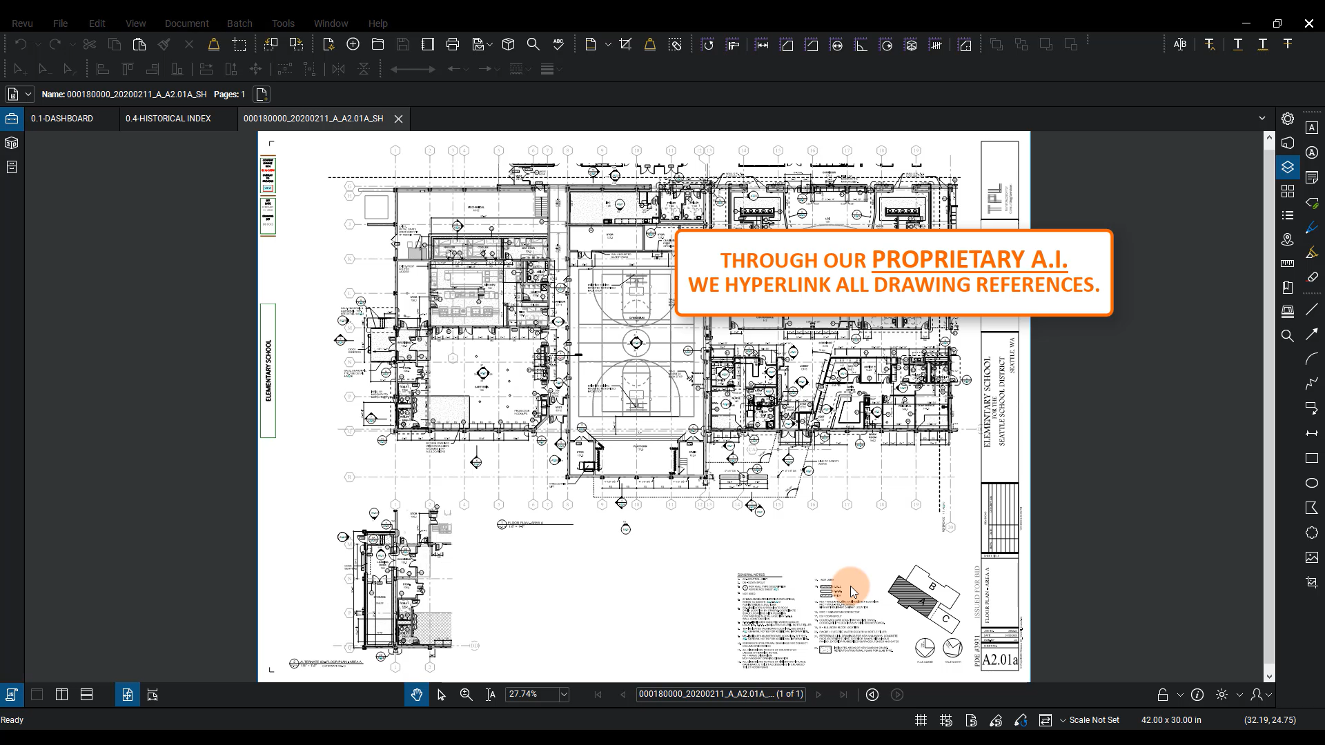Click the Search magnifier toolbar icon
This screenshot has height=745, width=1325.
click(x=533, y=45)
